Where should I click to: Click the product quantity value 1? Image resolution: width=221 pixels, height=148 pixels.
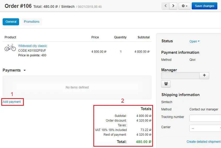(x=121, y=52)
